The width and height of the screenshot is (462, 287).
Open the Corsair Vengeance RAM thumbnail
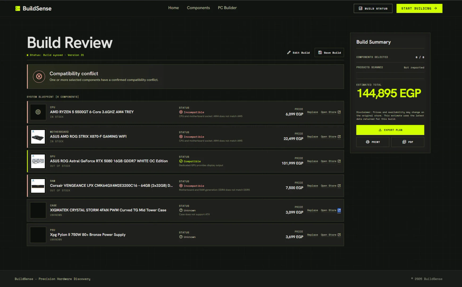point(38,186)
